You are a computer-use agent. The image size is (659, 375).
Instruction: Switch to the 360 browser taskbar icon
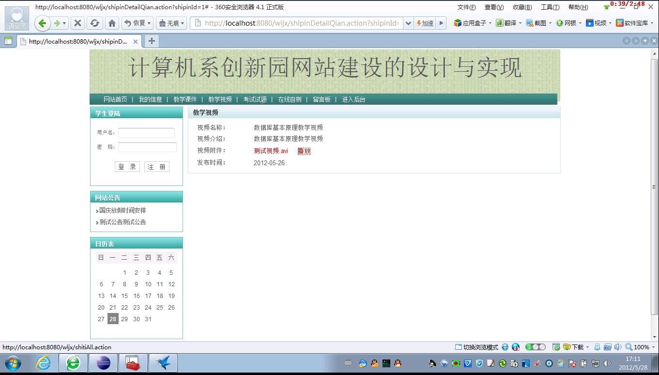pos(73,362)
